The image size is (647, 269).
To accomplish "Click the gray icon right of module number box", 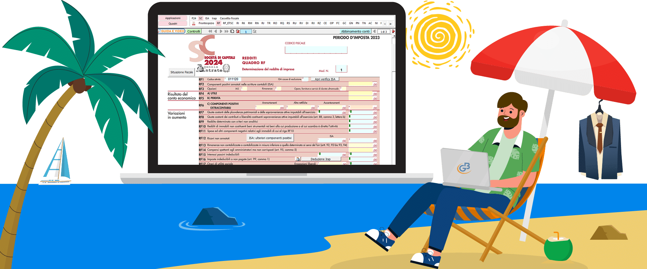I will coord(255,31).
